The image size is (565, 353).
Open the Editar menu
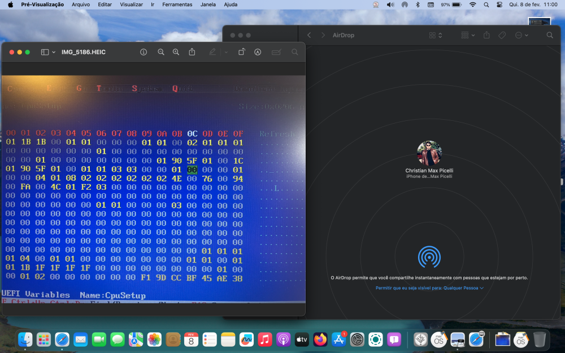click(x=105, y=5)
